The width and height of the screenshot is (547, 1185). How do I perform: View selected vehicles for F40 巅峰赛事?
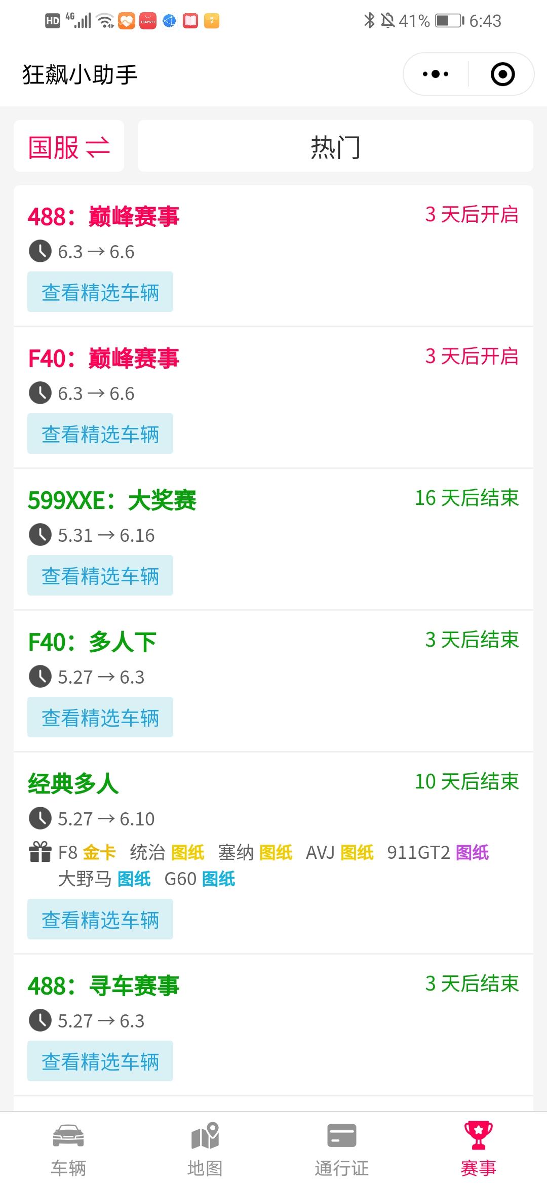point(100,433)
